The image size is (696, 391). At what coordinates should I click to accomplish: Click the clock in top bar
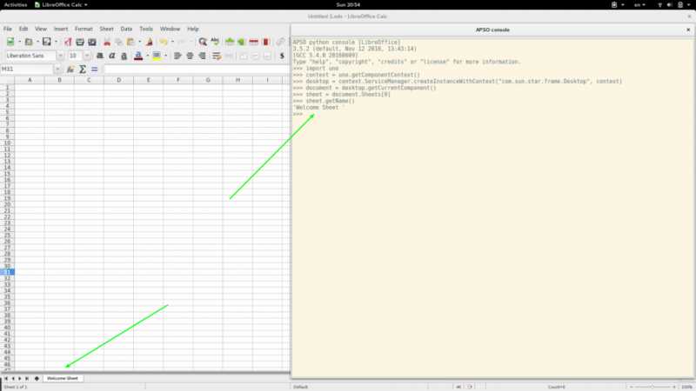tap(348, 4)
